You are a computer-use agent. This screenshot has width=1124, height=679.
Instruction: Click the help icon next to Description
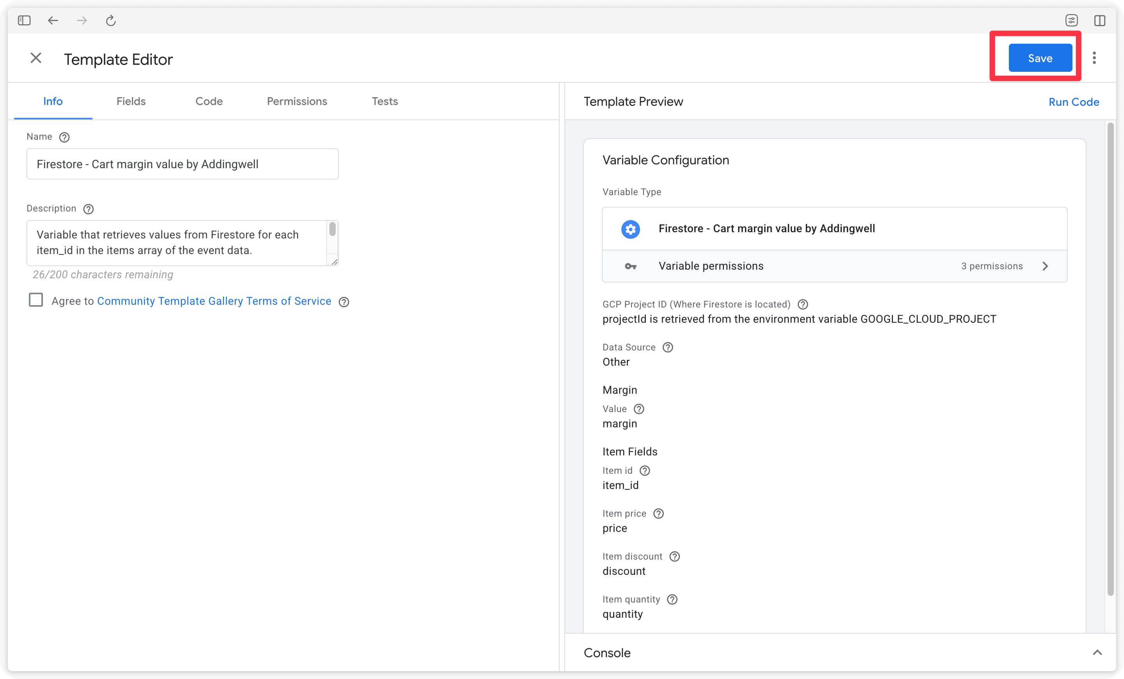pyautogui.click(x=89, y=209)
